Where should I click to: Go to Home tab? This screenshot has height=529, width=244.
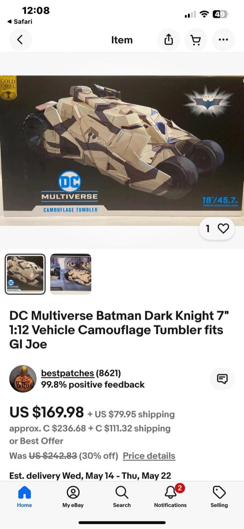click(24, 497)
